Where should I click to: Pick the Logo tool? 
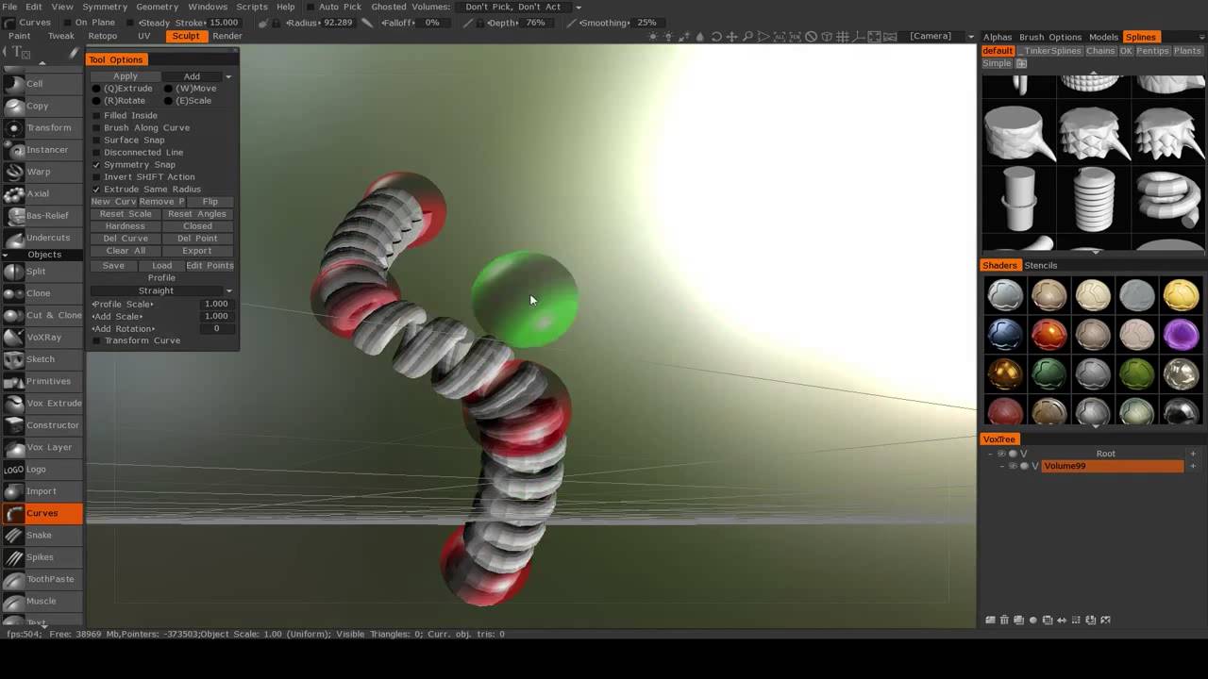click(x=42, y=469)
